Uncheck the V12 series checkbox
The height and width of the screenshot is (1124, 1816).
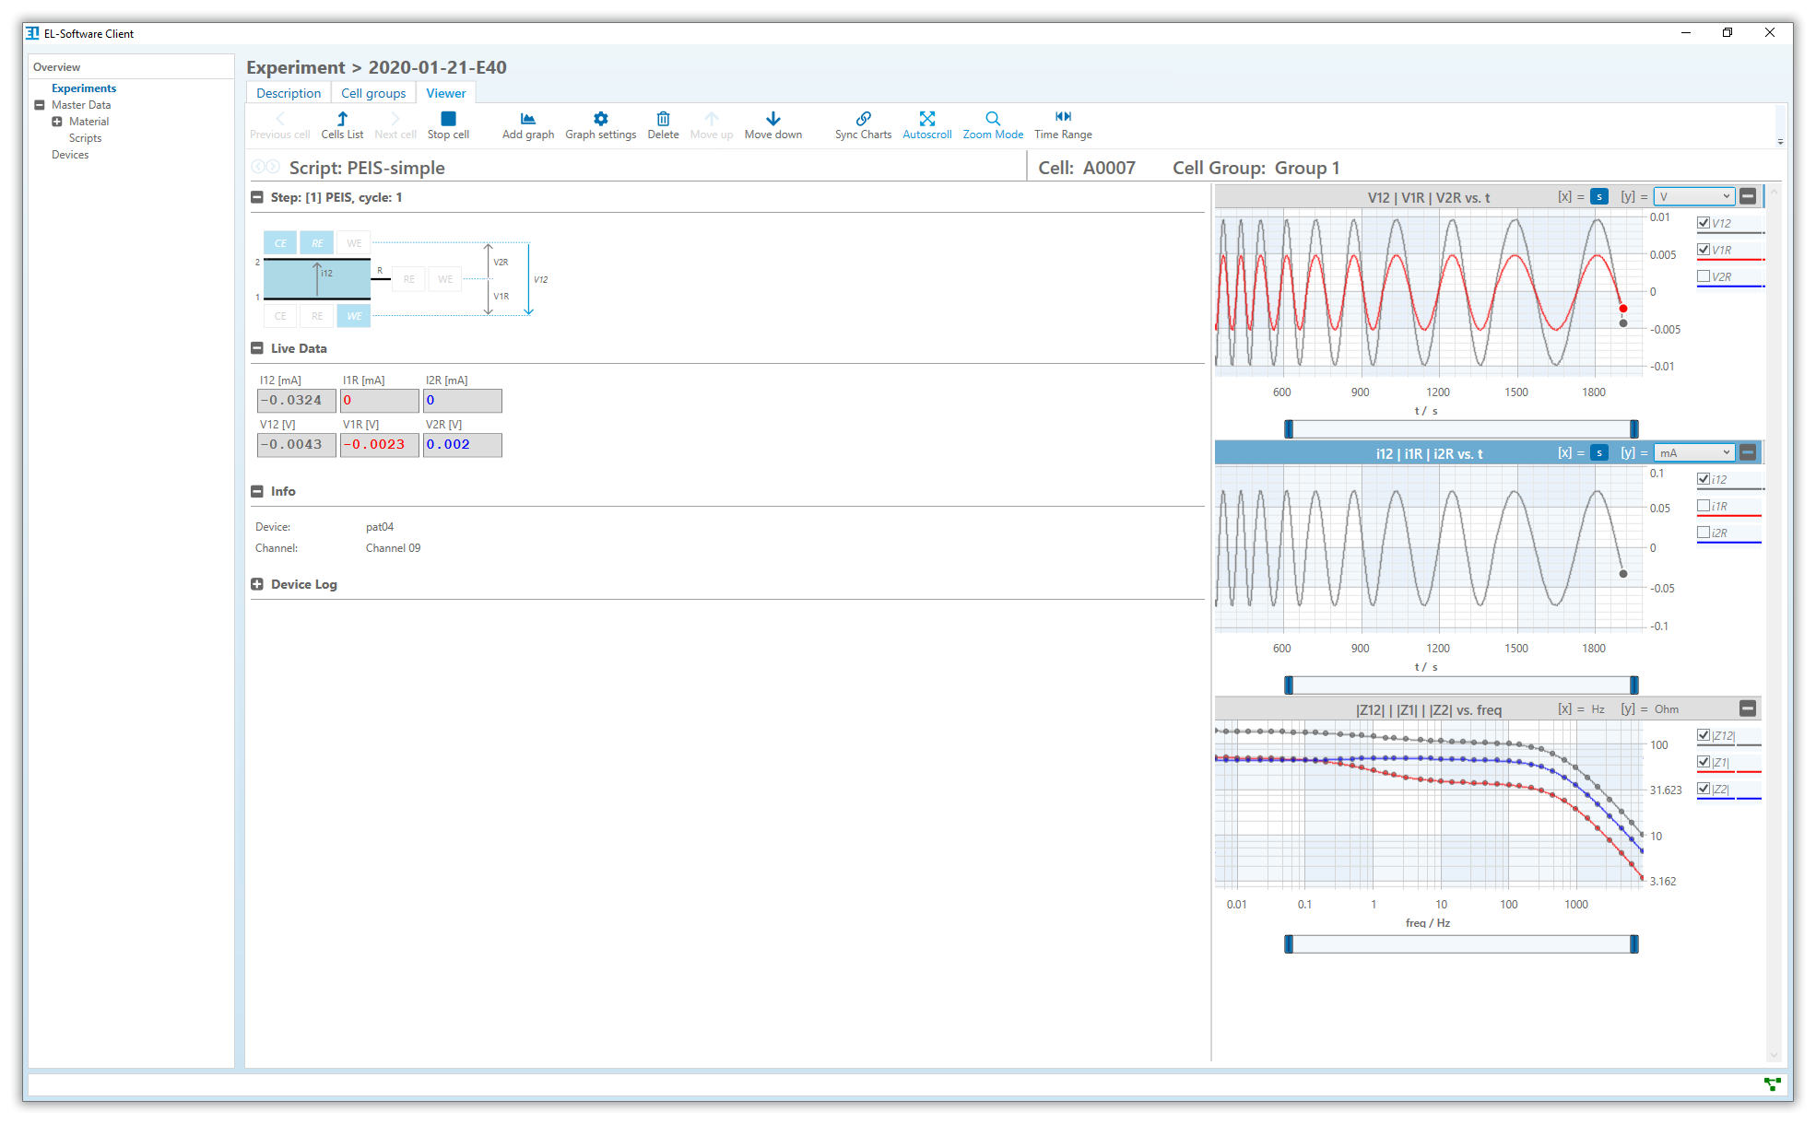(1704, 223)
